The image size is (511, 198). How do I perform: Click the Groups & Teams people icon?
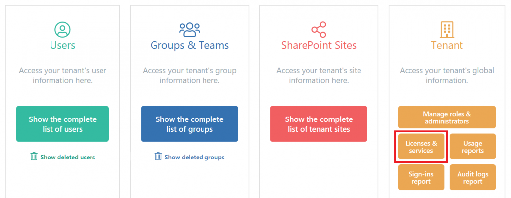click(x=189, y=30)
